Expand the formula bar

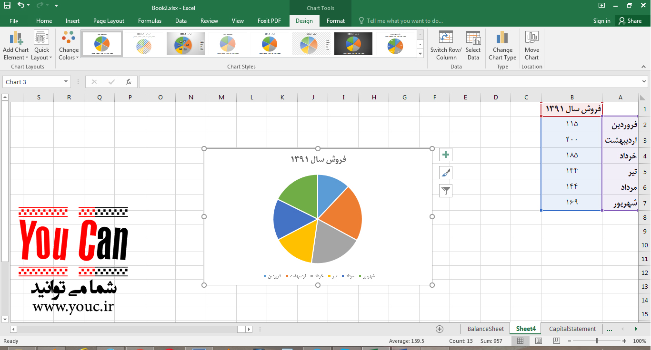644,82
